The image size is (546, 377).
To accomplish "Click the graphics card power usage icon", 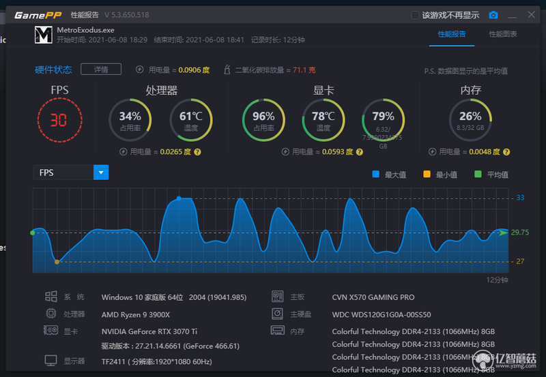I will coord(285,152).
